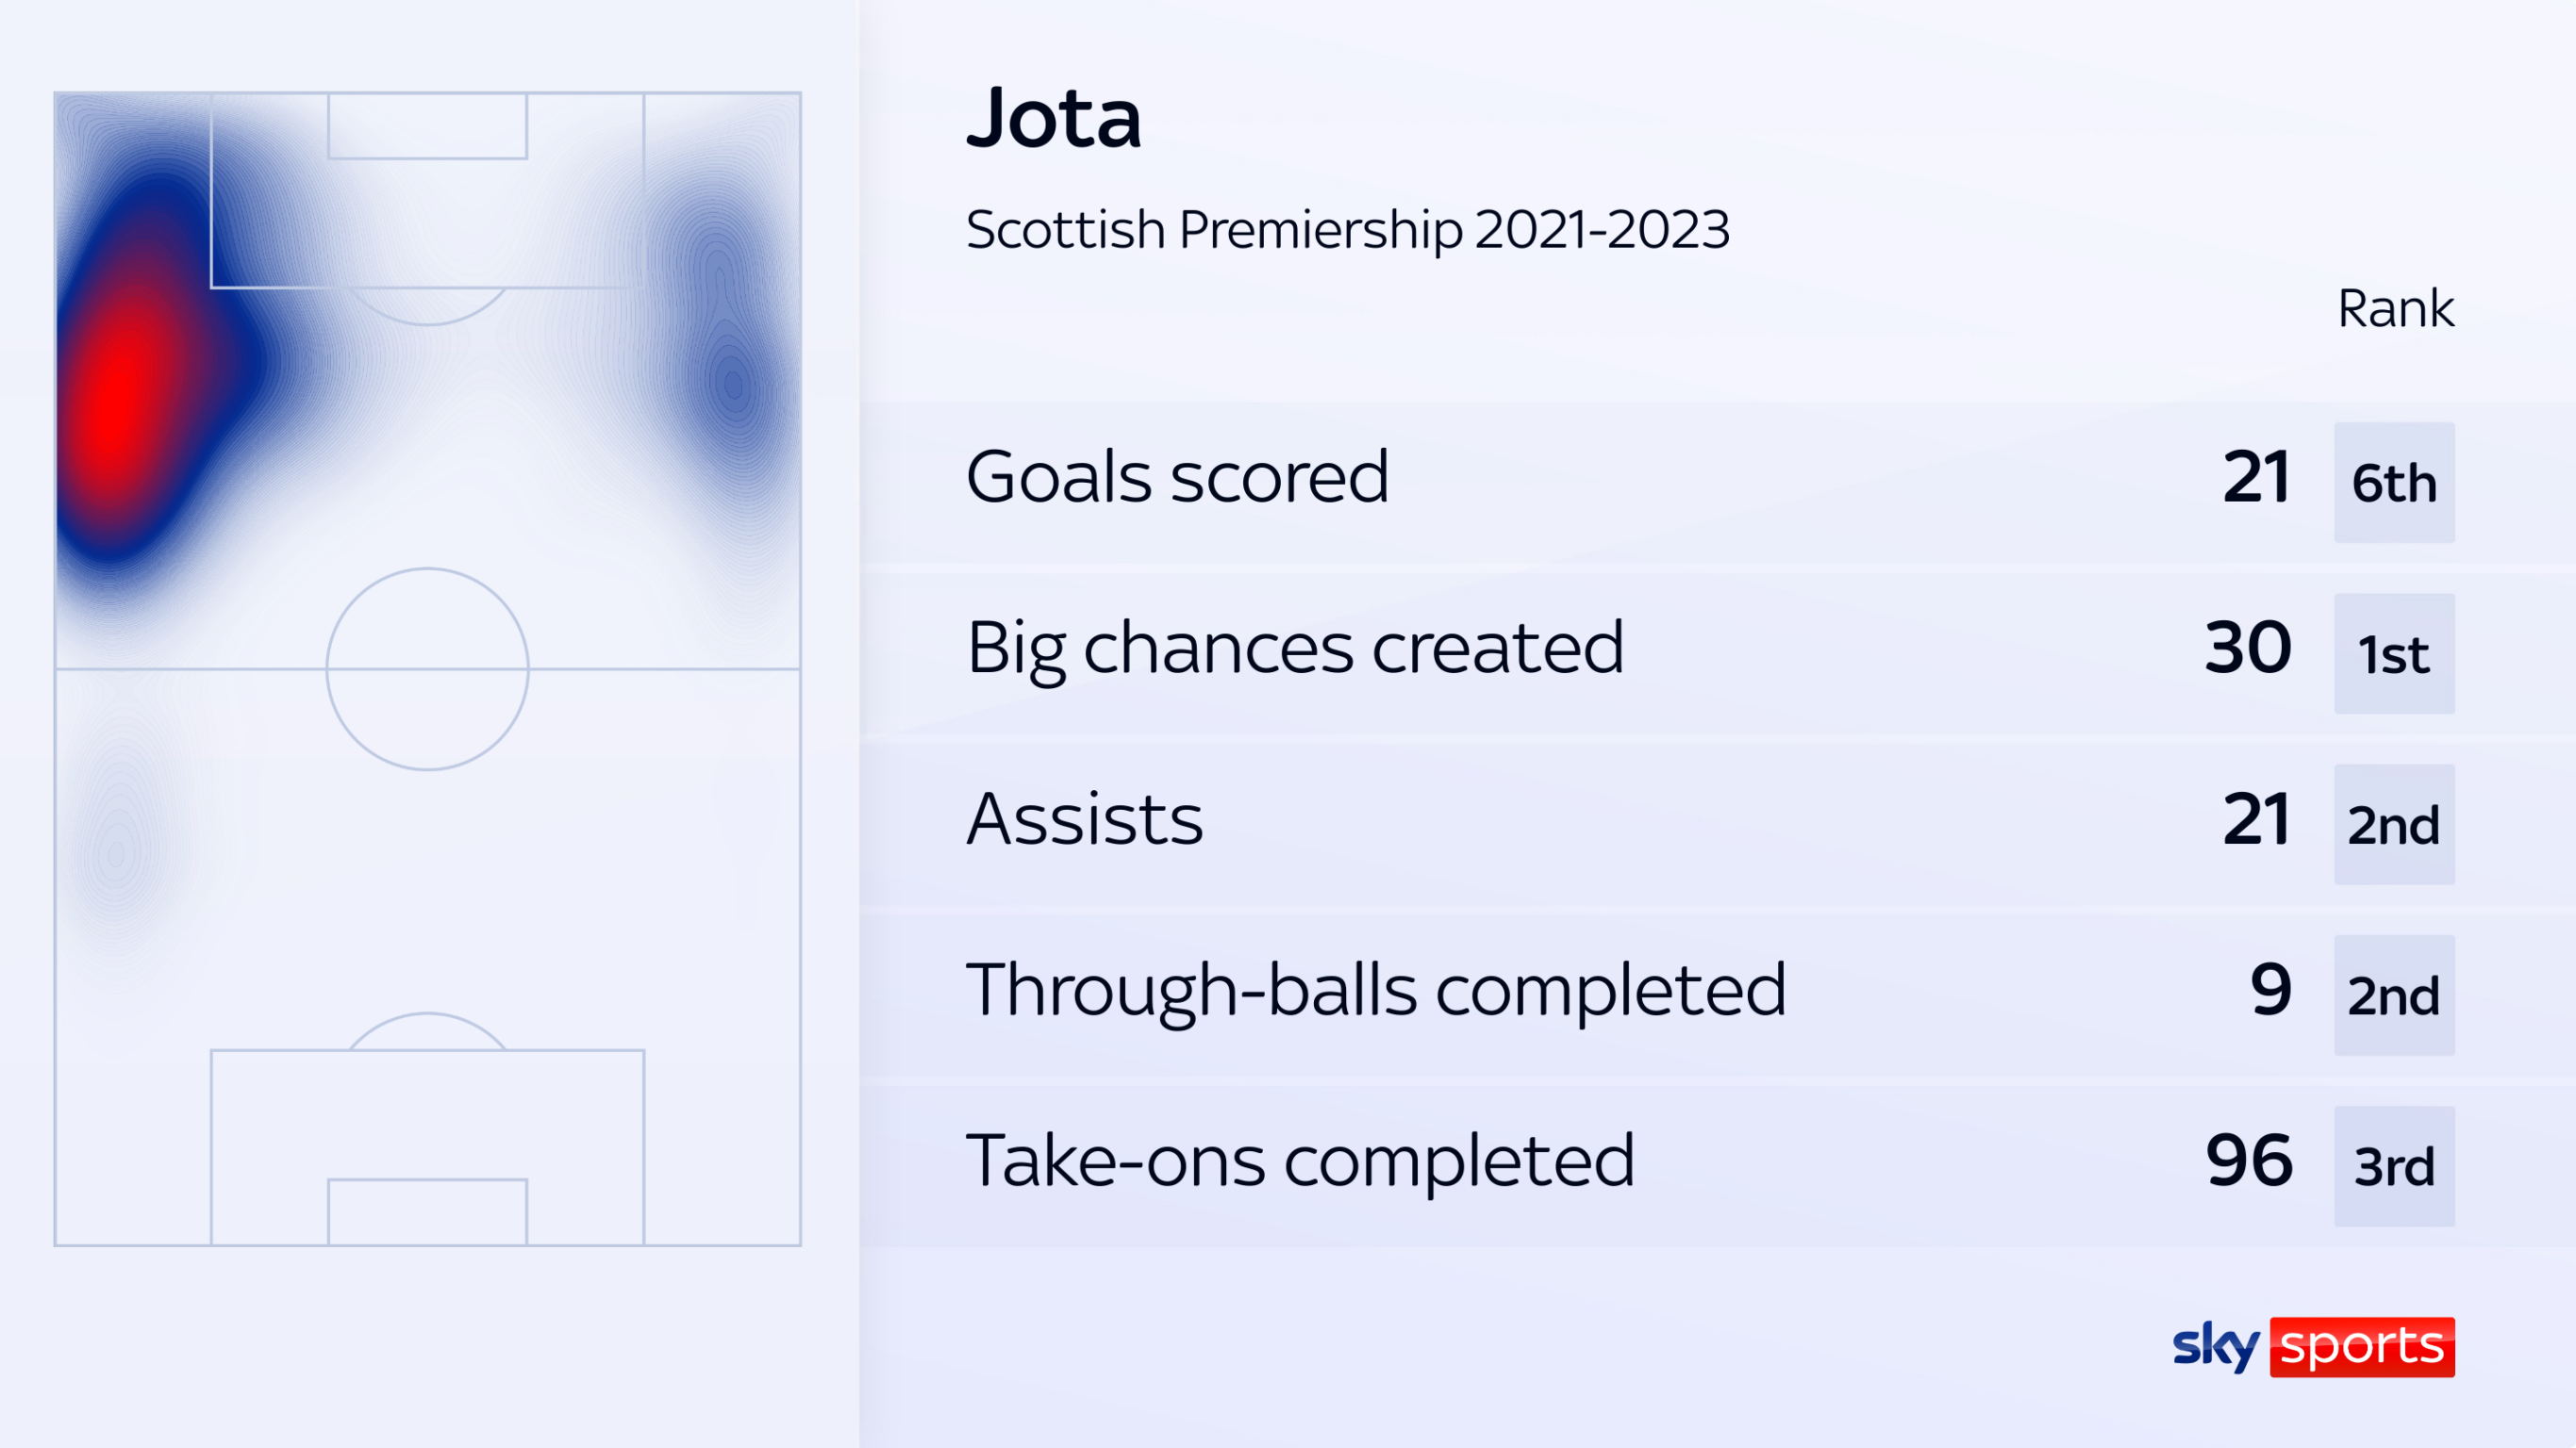Screen dimensions: 2576x1448
Task: Click the 6th rank badge
Action: click(x=2394, y=483)
